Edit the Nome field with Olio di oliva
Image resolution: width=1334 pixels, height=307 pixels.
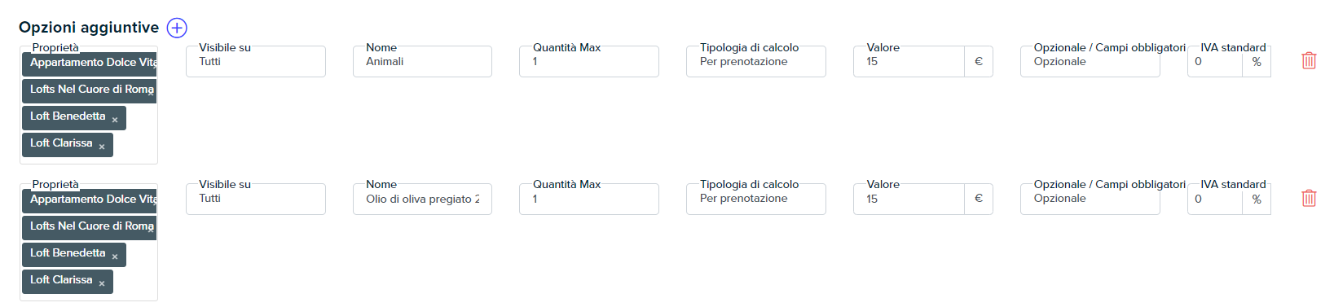point(422,199)
